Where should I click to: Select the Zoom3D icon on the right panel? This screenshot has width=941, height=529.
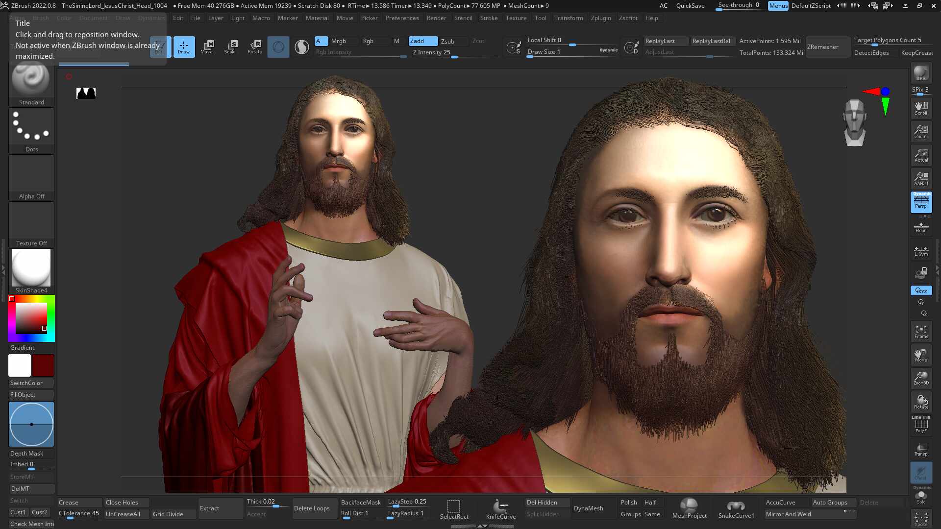(x=921, y=377)
